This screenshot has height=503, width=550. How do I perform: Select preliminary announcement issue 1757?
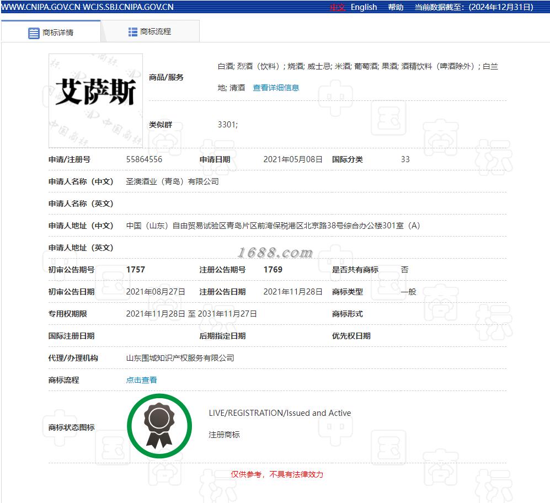[135, 269]
